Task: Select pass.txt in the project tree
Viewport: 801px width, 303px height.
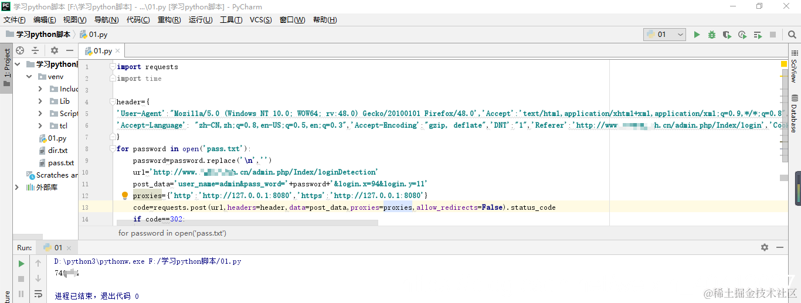Action: point(56,163)
